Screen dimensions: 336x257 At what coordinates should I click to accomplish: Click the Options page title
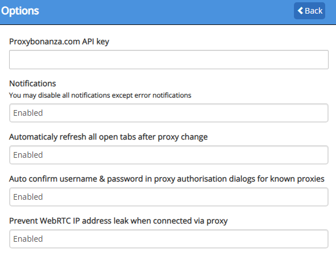tap(20, 11)
